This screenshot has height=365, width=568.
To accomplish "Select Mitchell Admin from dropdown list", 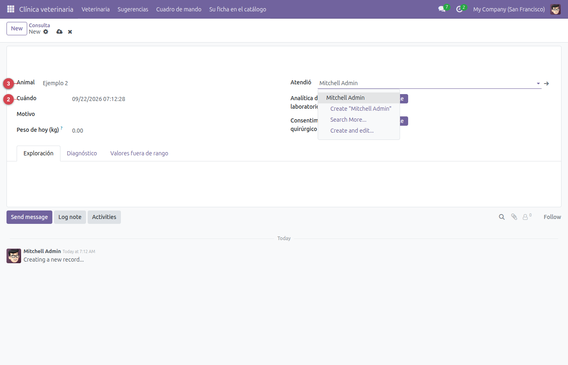I will 359,98.
